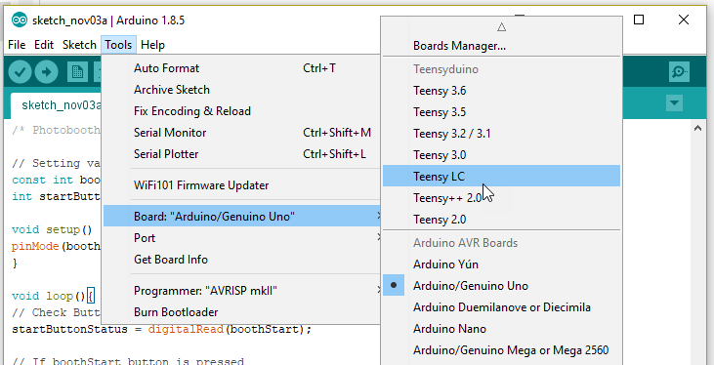Image resolution: width=714 pixels, height=365 pixels.
Task: Select Fix Encoding & Reload
Action: coord(242,111)
